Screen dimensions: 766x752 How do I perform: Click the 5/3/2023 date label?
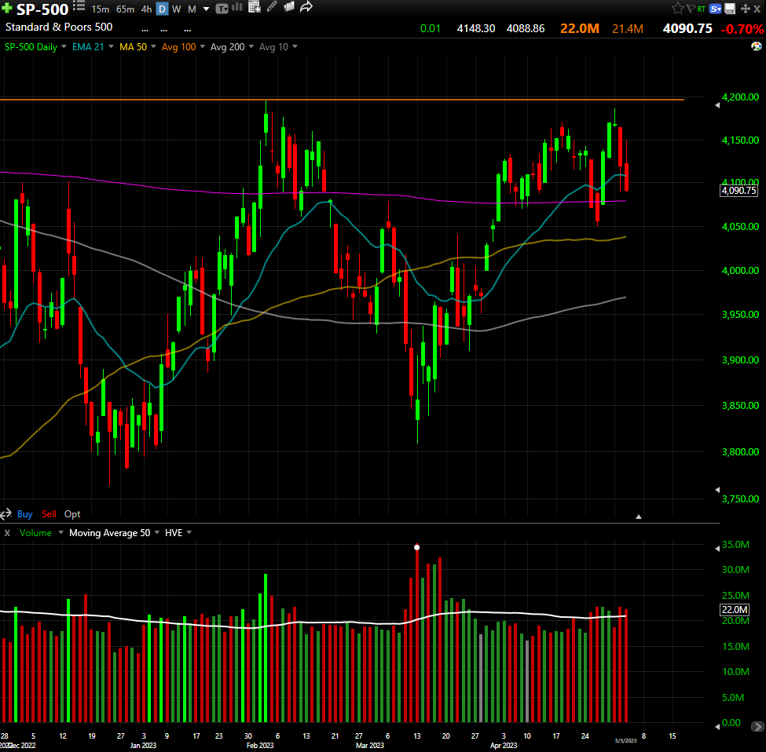point(625,741)
